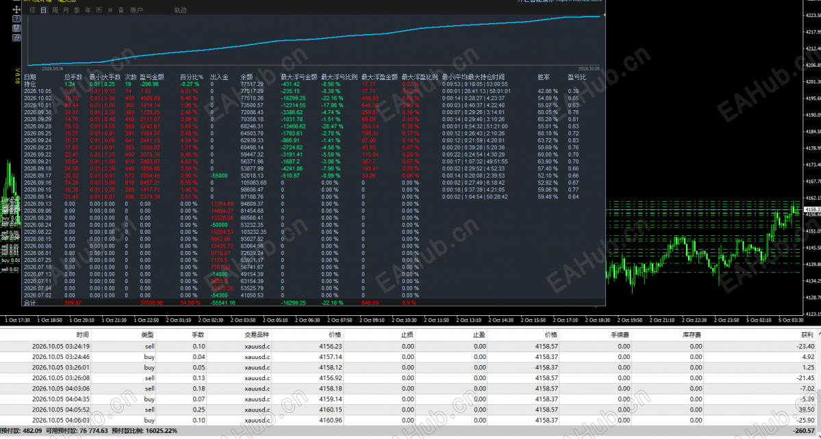Click the four-arrow move panel icon

tap(16, 10)
